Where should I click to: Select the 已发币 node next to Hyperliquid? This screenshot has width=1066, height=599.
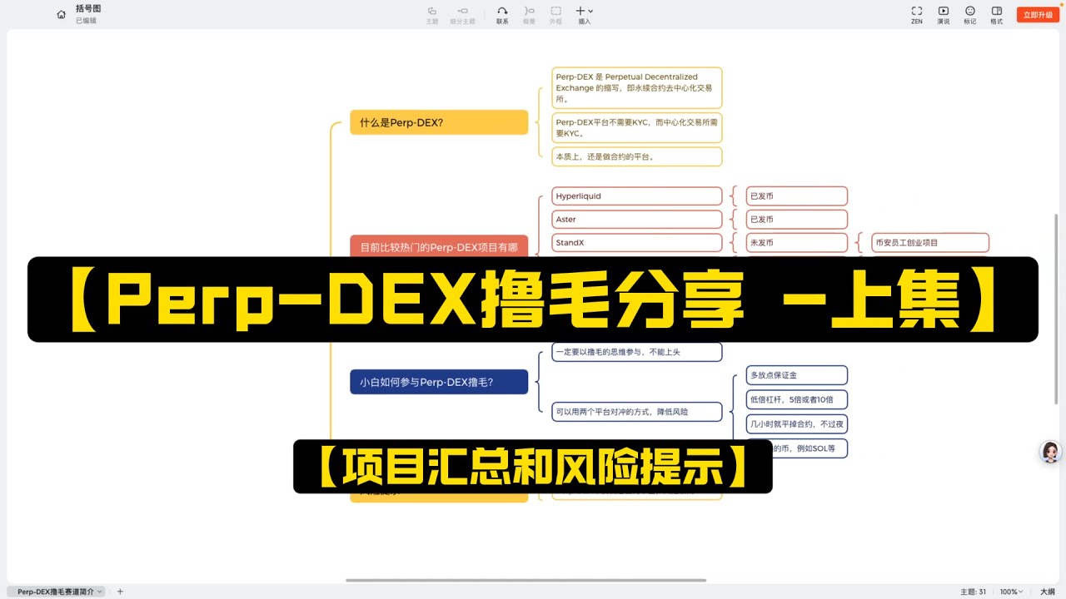pyautogui.click(x=797, y=196)
